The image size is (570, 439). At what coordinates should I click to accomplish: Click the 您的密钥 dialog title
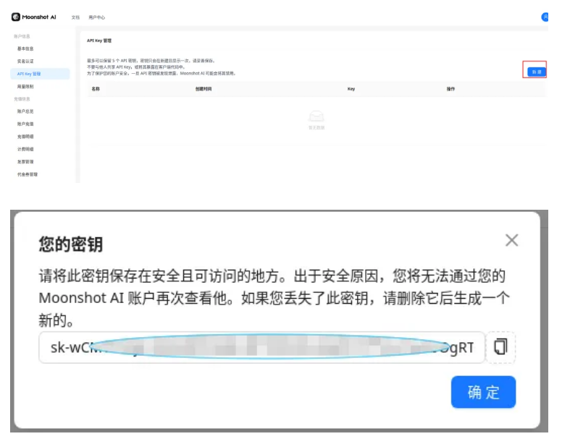[x=71, y=244]
